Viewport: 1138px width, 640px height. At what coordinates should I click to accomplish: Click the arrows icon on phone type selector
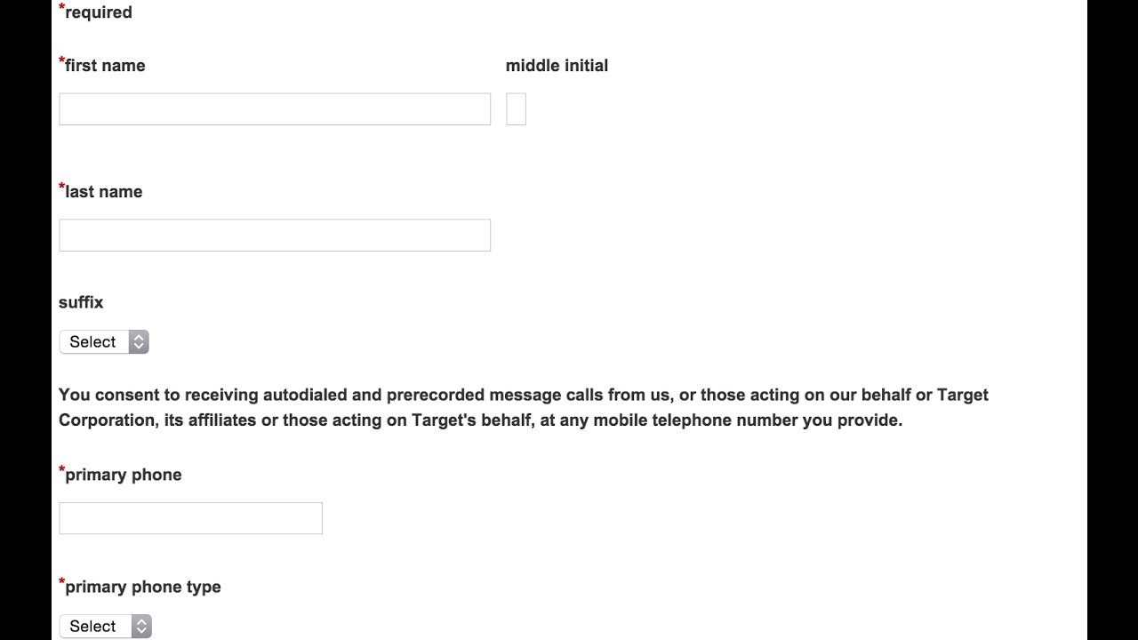pos(141,626)
